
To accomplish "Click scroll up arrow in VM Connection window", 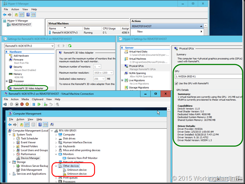I will click(x=168, y=109).
